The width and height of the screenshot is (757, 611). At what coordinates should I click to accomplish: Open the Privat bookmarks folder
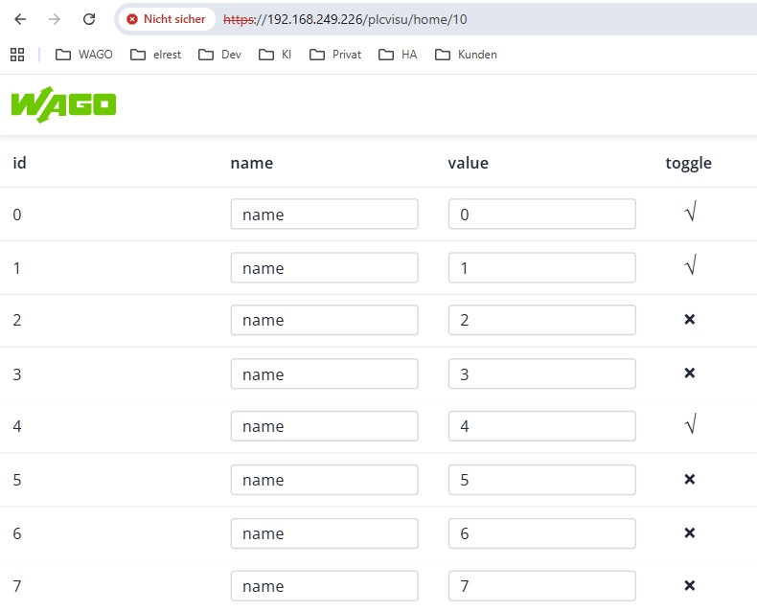point(335,55)
